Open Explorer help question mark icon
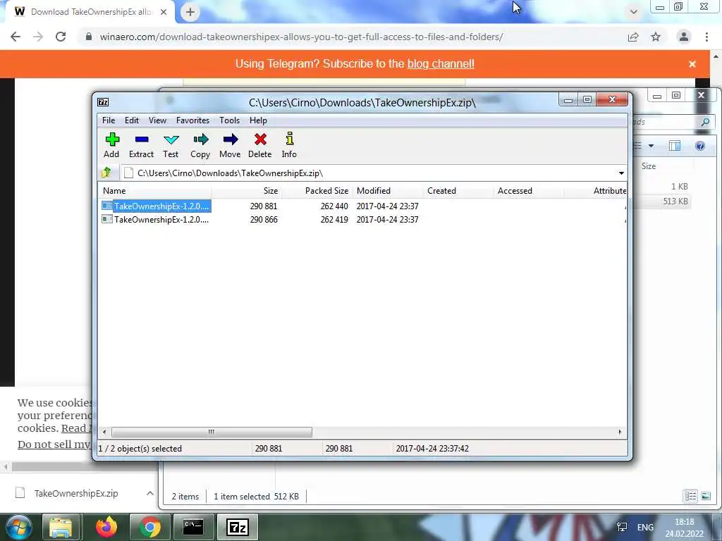 point(700,146)
